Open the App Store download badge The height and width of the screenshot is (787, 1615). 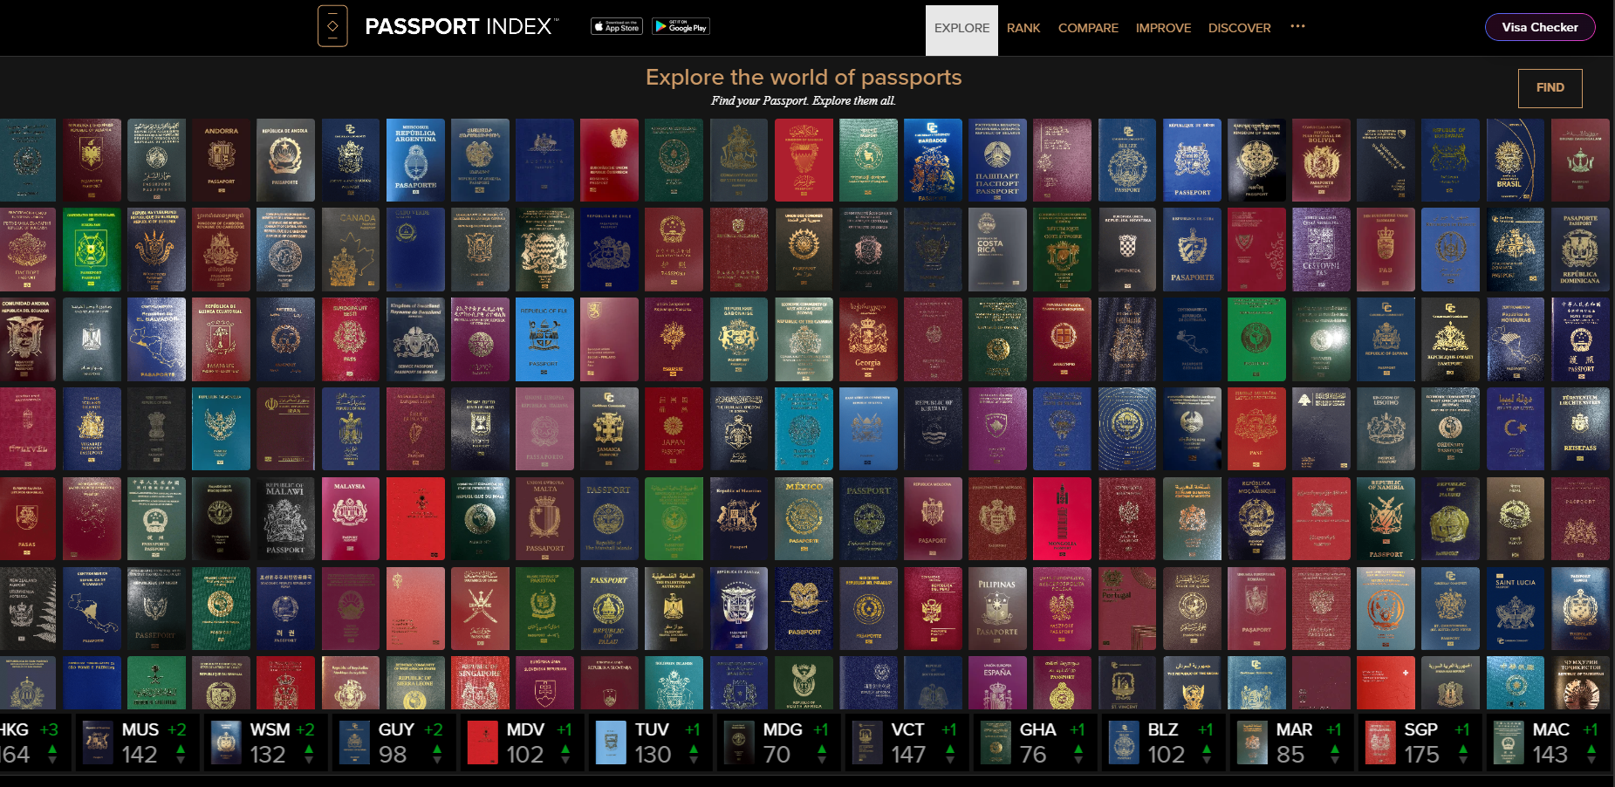(617, 26)
